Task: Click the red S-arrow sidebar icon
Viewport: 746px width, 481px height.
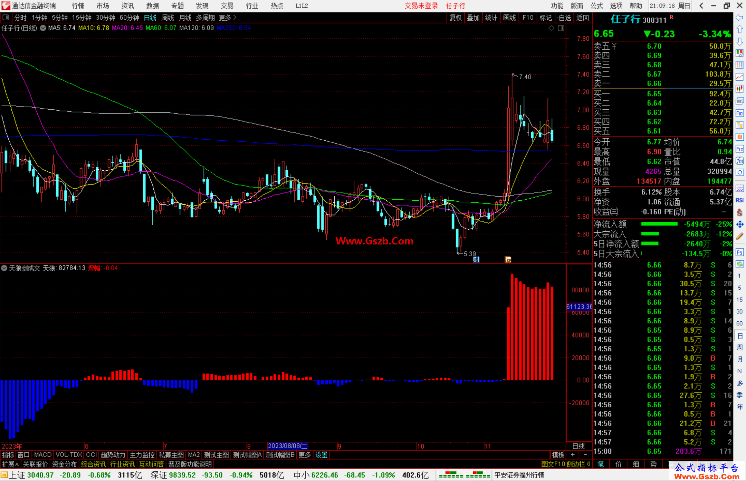Action: click(739, 212)
